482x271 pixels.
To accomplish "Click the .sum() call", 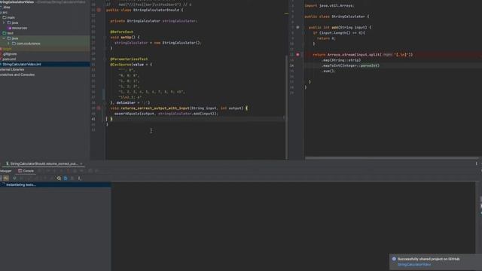I will [x=328, y=71].
